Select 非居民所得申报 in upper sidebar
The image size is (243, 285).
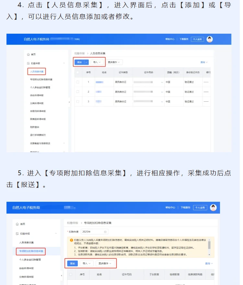coord(38,111)
